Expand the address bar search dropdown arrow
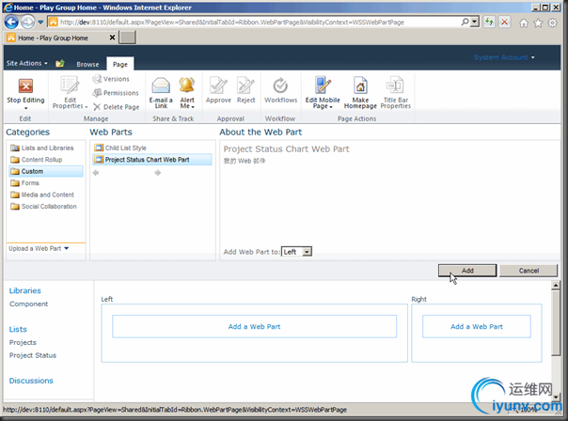The image size is (568, 421). [x=475, y=22]
